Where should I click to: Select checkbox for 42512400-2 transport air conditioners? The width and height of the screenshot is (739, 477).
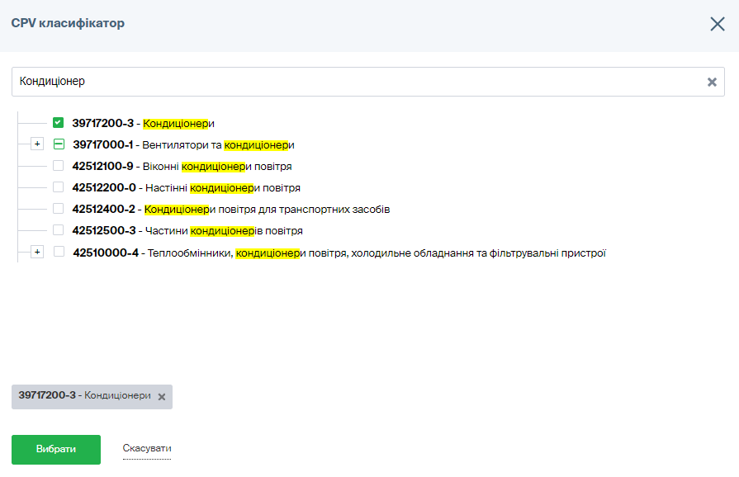pos(58,209)
